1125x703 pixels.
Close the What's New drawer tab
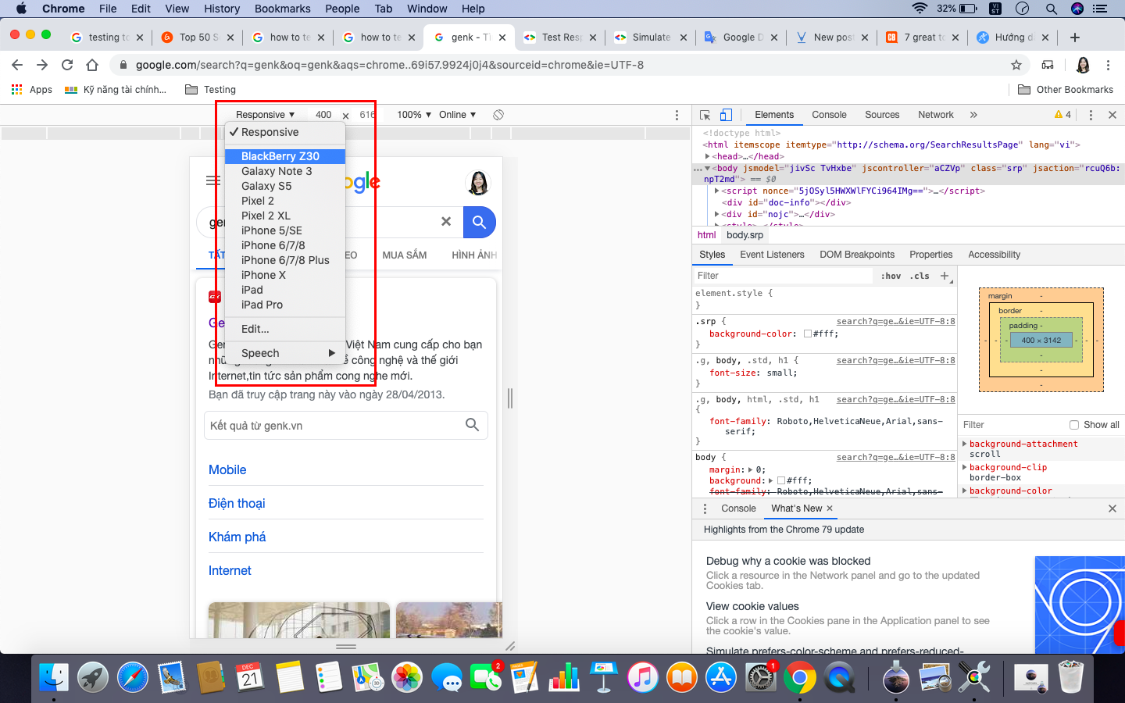[830, 509]
